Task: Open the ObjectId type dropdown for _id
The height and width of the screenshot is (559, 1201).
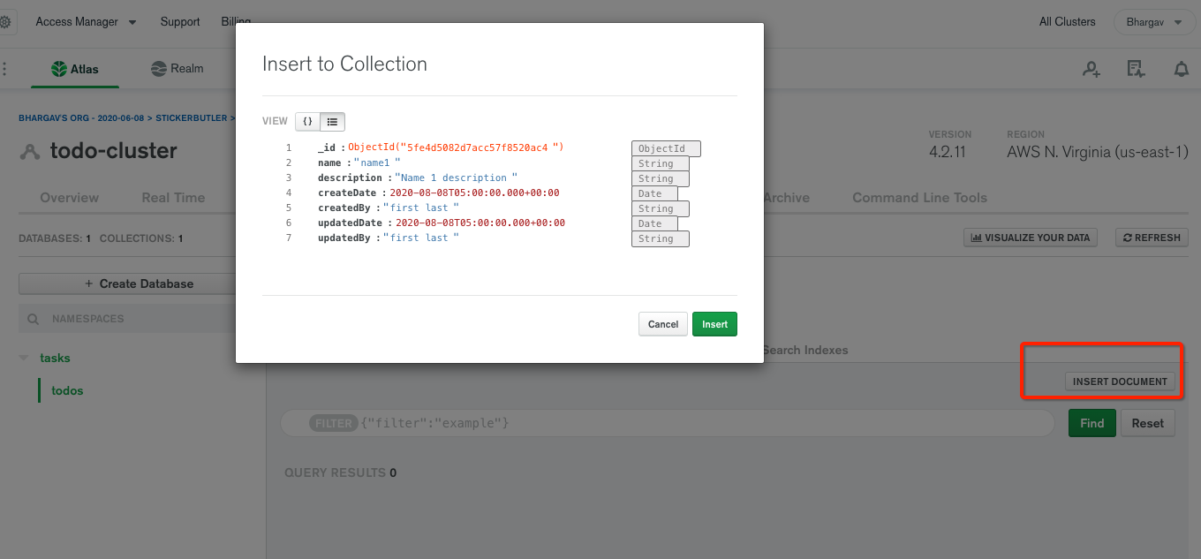Action: [x=666, y=147]
